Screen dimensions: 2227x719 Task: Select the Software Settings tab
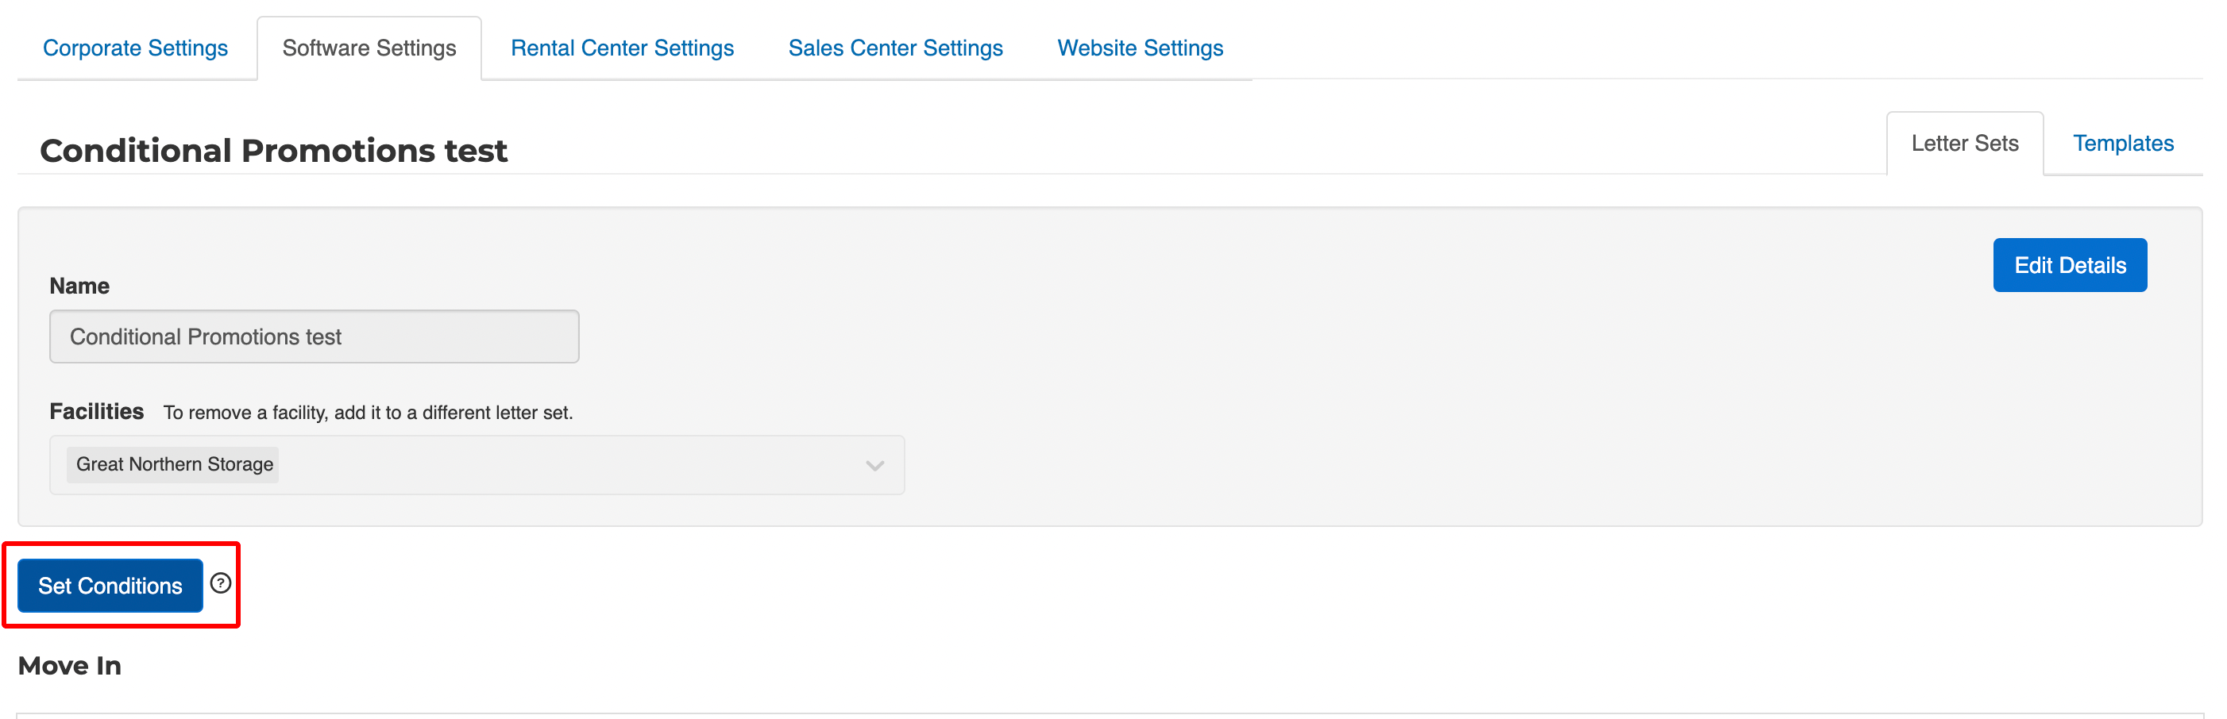tap(369, 48)
